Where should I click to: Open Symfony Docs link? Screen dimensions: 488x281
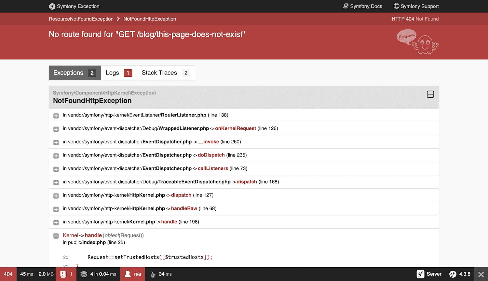tap(363, 6)
